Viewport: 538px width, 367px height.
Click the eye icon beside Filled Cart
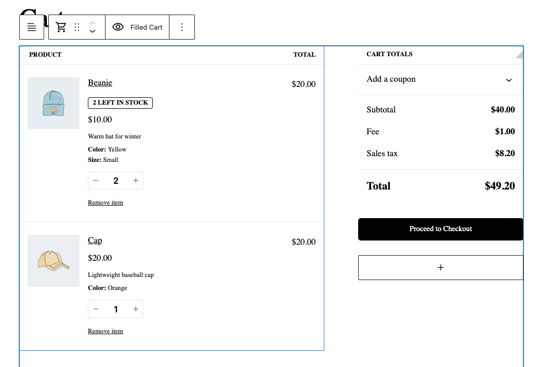(119, 27)
